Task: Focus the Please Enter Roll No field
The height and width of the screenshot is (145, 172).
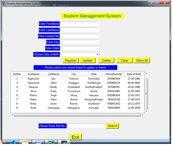Action: [86, 126]
